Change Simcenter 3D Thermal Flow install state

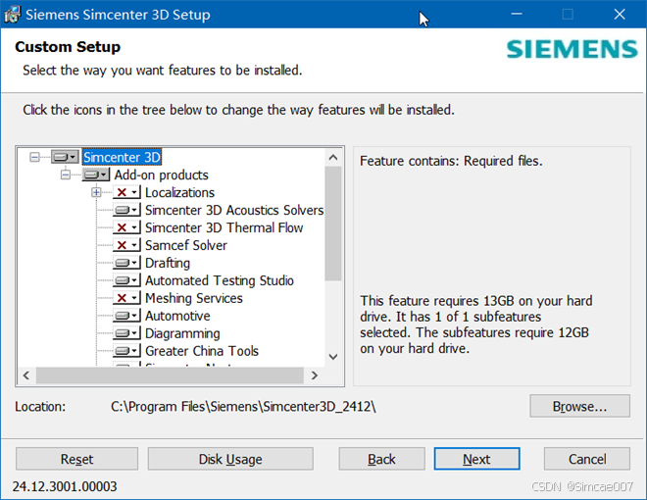[x=126, y=227]
